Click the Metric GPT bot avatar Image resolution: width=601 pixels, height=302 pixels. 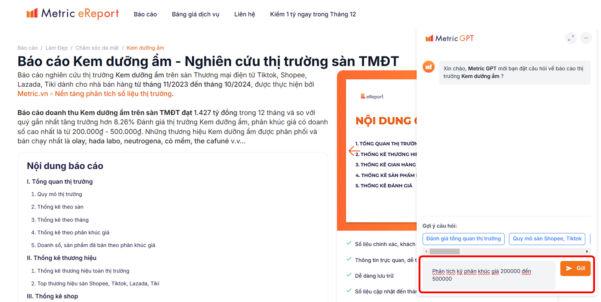(x=429, y=67)
